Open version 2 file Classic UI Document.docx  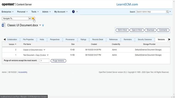pyautogui.click(x=33, y=50)
